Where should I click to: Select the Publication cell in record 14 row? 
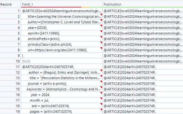point(143,84)
